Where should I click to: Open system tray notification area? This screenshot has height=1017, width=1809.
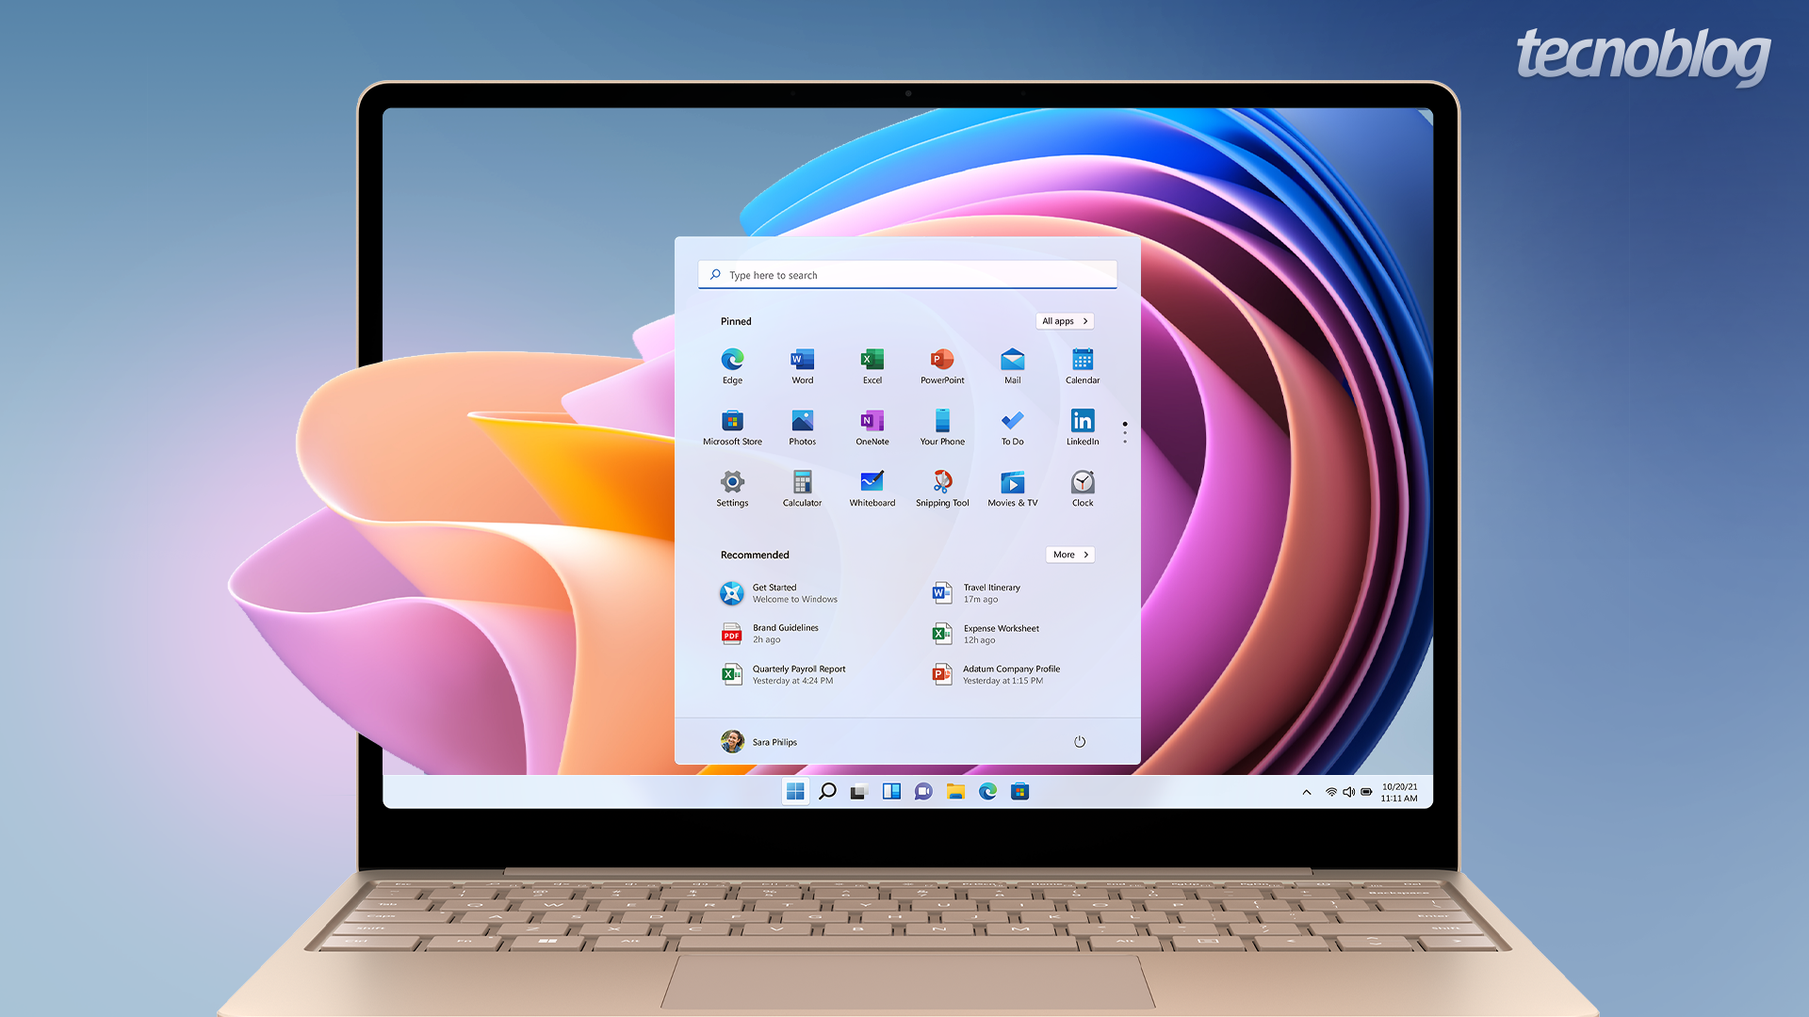pyautogui.click(x=1306, y=792)
